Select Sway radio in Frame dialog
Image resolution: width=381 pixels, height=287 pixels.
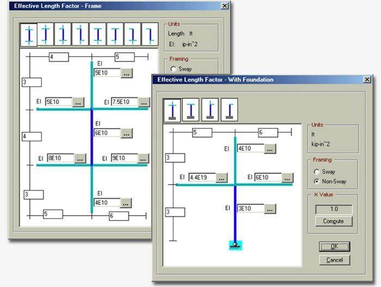coord(173,69)
